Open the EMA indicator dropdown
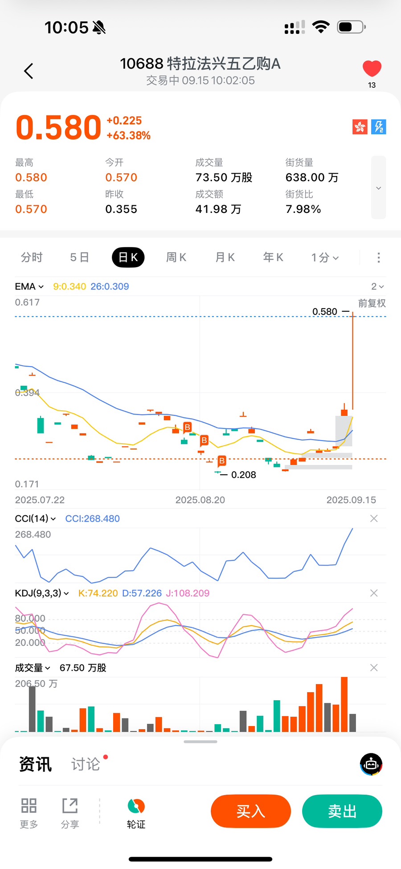Image resolution: width=401 pixels, height=869 pixels. click(x=29, y=286)
